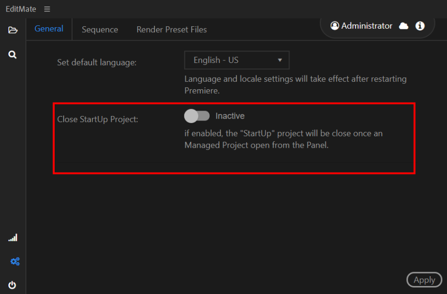Image resolution: width=447 pixels, height=294 pixels.
Task: Click the Administrator username label
Action: pos(367,26)
